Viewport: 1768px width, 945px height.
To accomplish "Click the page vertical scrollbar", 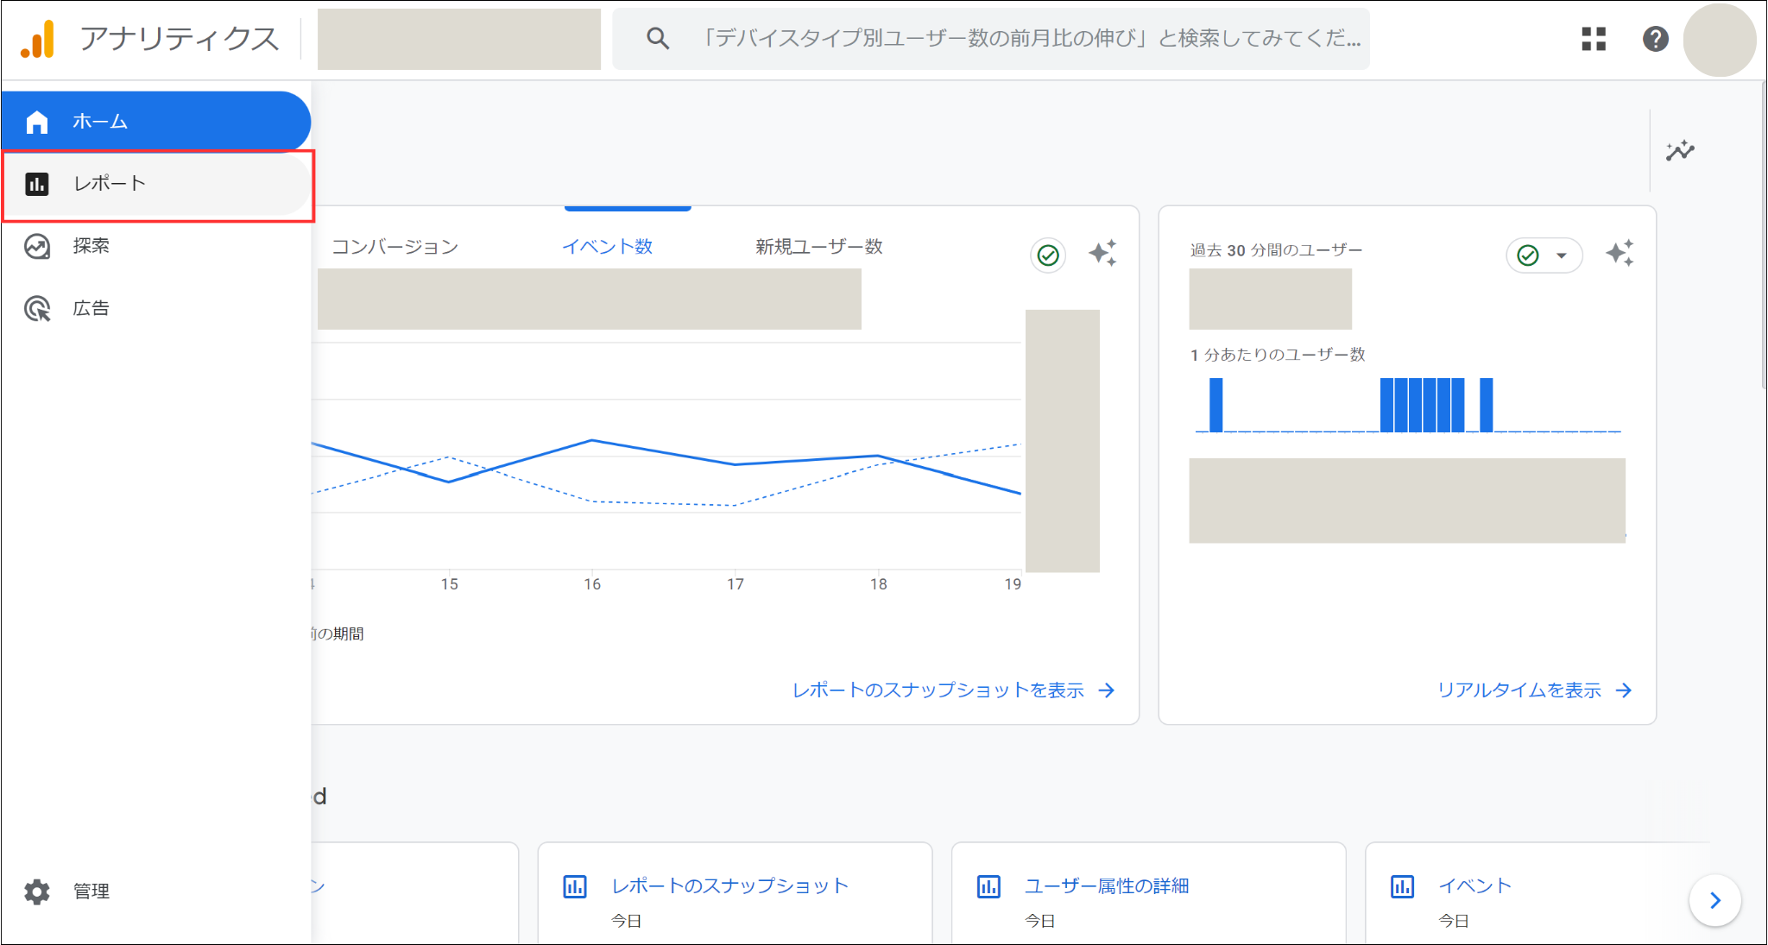I will pyautogui.click(x=1763, y=235).
